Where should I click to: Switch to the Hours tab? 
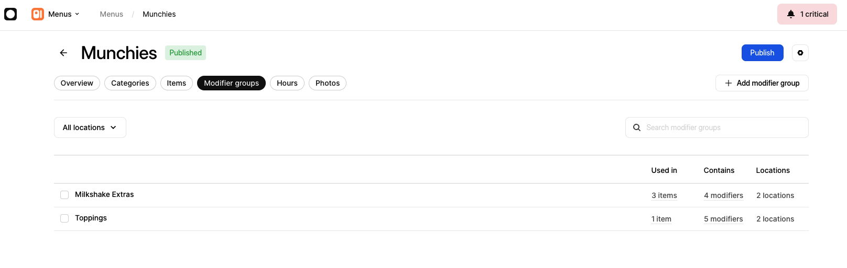[x=287, y=83]
